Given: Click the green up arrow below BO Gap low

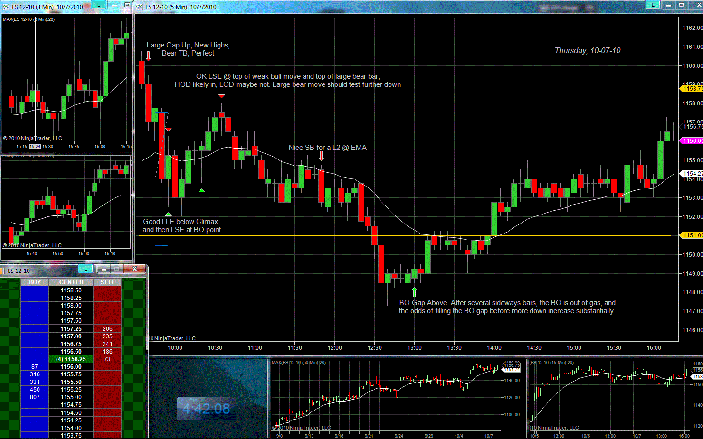Looking at the screenshot, I should coord(414,291).
